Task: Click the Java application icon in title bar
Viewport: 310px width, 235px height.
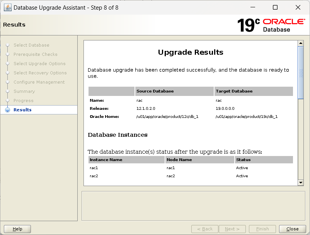Action: 8,8
